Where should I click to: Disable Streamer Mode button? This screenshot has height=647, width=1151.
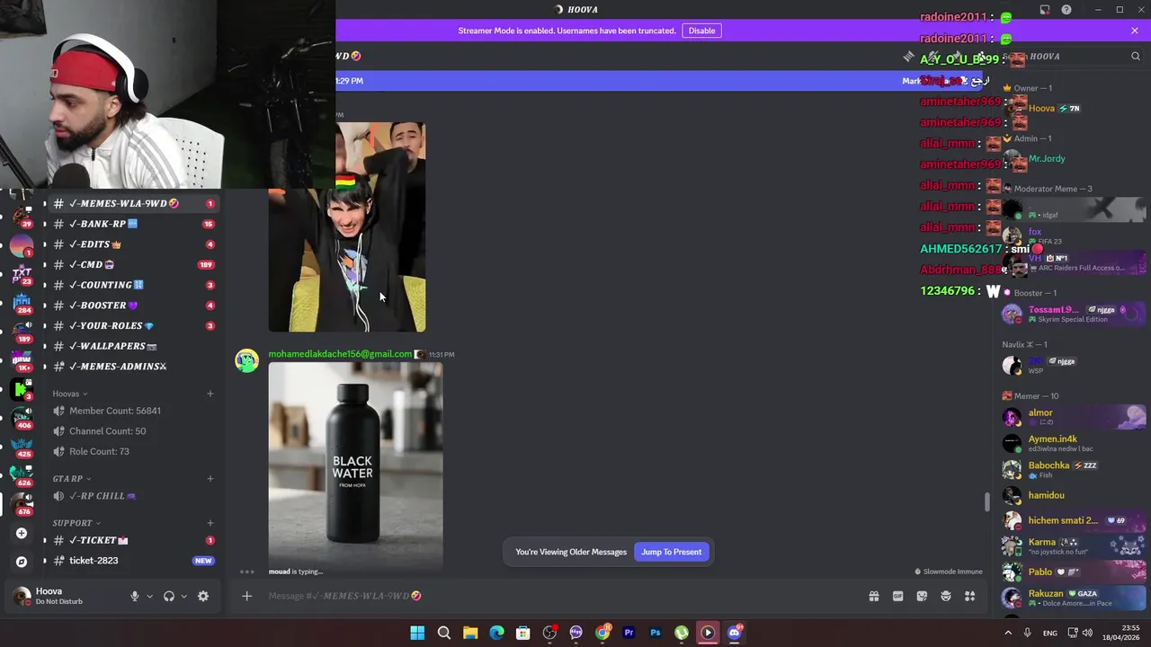coord(701,31)
